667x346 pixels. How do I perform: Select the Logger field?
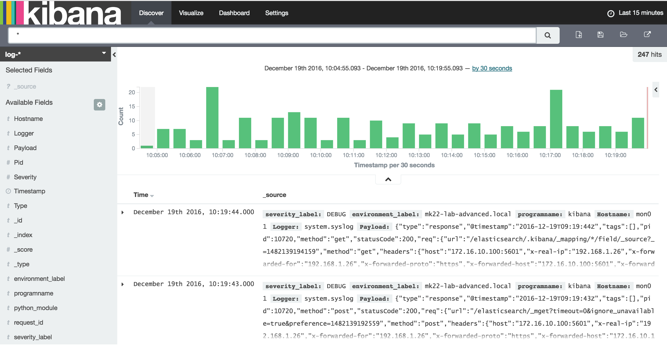pos(24,133)
